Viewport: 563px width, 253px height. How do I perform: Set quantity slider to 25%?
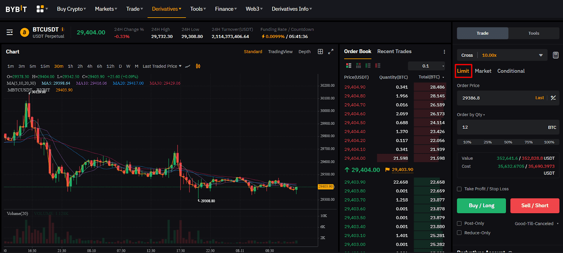pyautogui.click(x=488, y=142)
